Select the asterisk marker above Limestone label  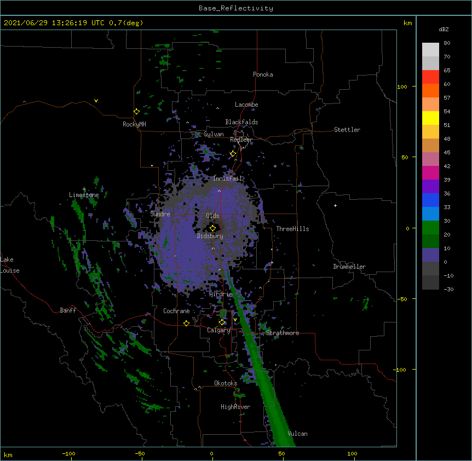pyautogui.click(x=84, y=189)
